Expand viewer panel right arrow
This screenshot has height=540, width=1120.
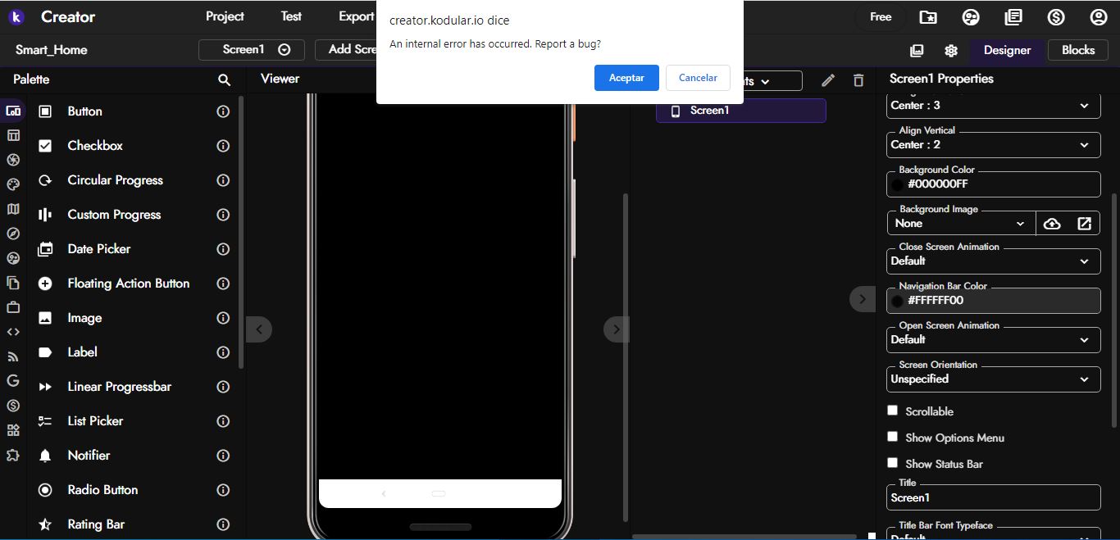pos(617,329)
